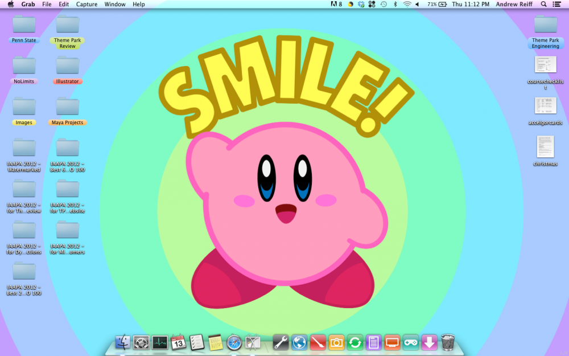
Task: Open the Time Machine status menu
Action: point(384,4)
